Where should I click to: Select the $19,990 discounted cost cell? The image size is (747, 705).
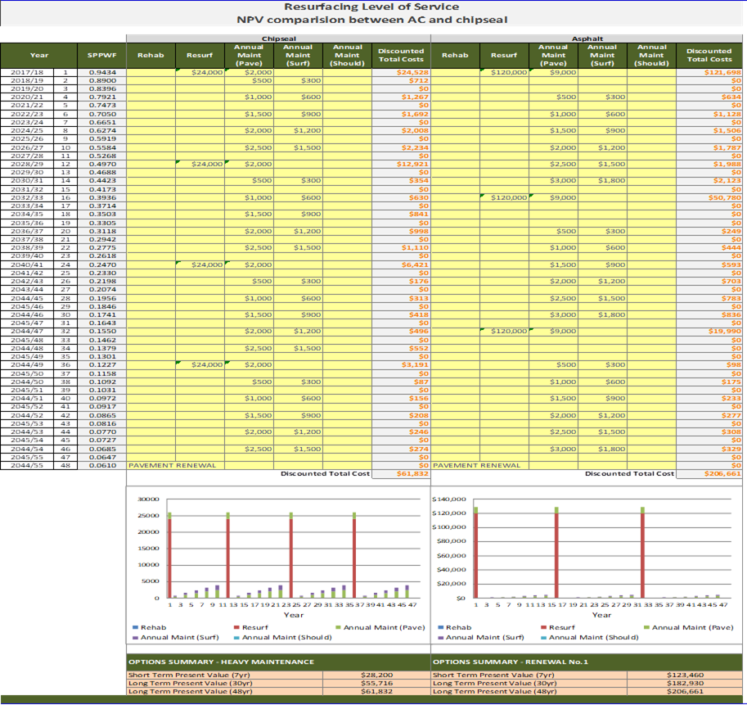[x=709, y=332]
